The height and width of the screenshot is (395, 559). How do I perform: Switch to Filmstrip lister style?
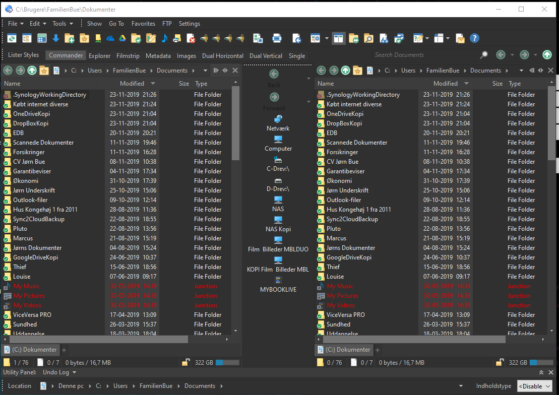128,55
